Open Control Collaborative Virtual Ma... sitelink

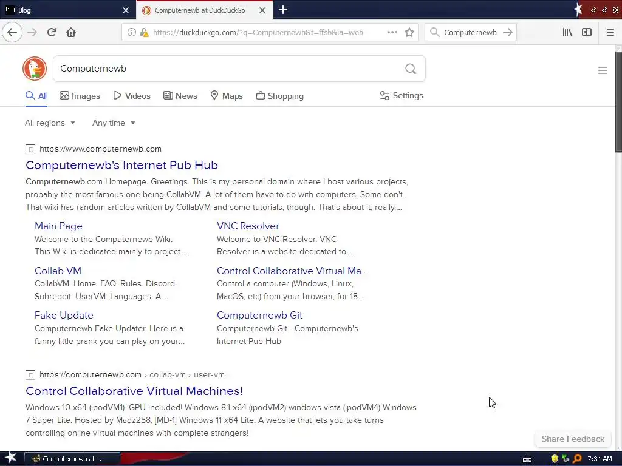293,271
